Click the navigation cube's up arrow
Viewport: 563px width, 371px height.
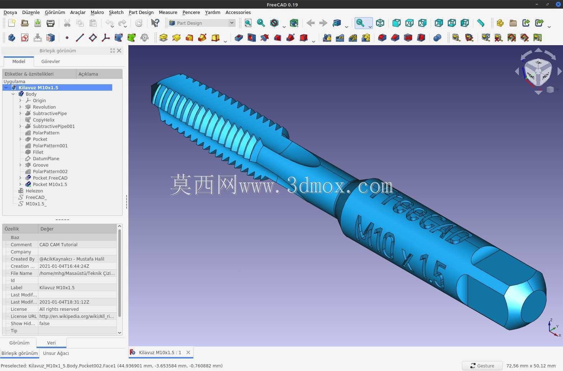coord(538,50)
